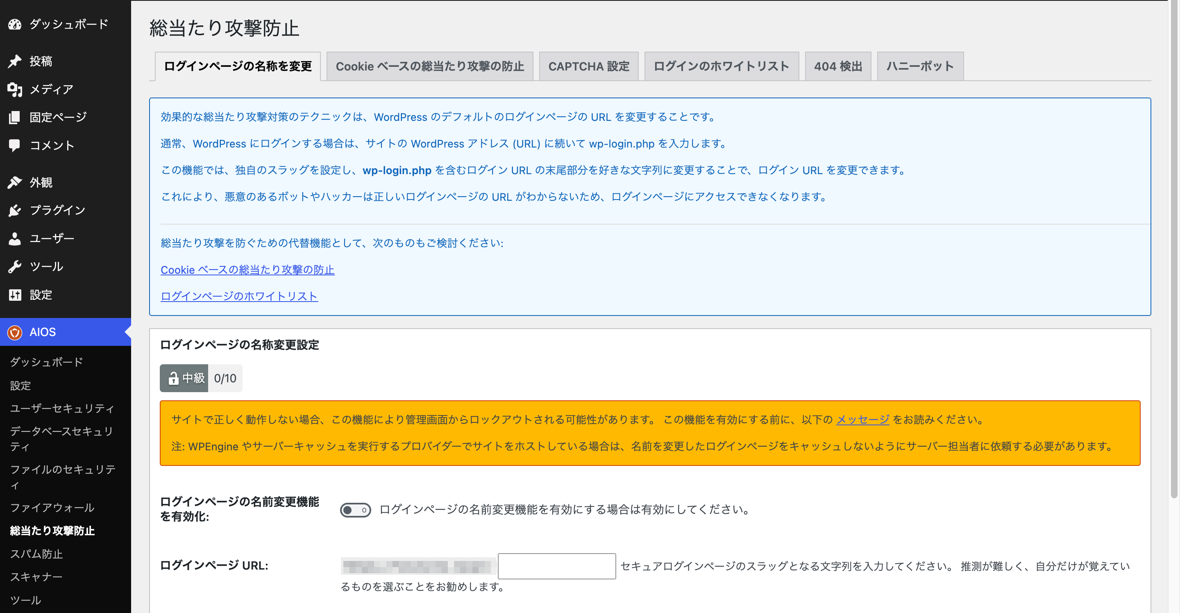Click the メディア media icon
The height and width of the screenshot is (613, 1180).
point(15,89)
